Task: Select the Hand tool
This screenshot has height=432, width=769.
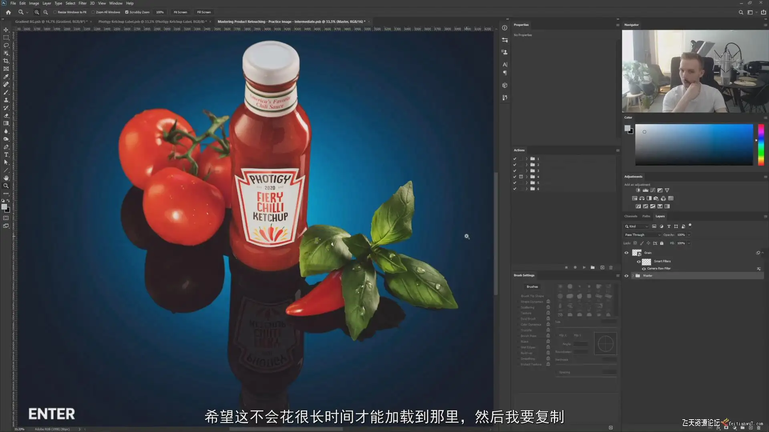Action: pos(6,178)
